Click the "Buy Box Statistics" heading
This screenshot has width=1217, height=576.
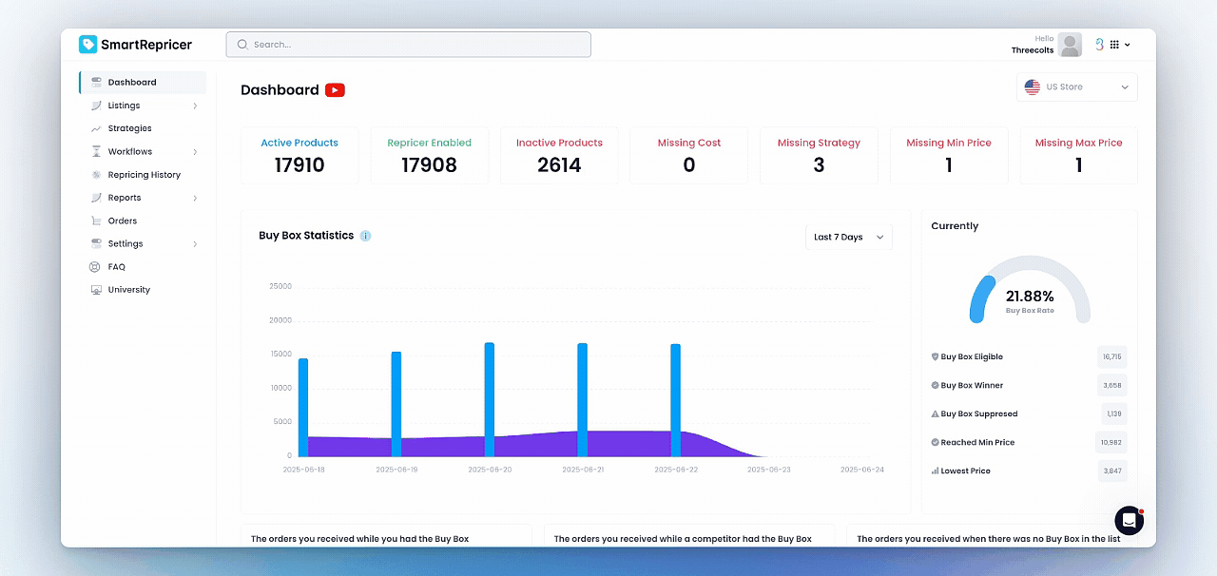click(306, 236)
